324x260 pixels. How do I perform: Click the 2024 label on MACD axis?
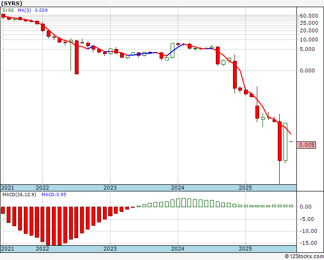(x=178, y=249)
